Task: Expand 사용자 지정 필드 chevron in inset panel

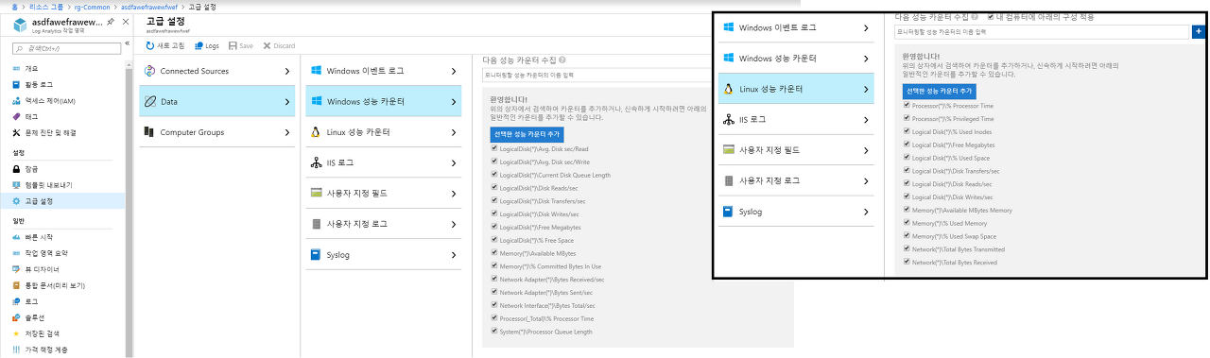Action: tap(866, 150)
